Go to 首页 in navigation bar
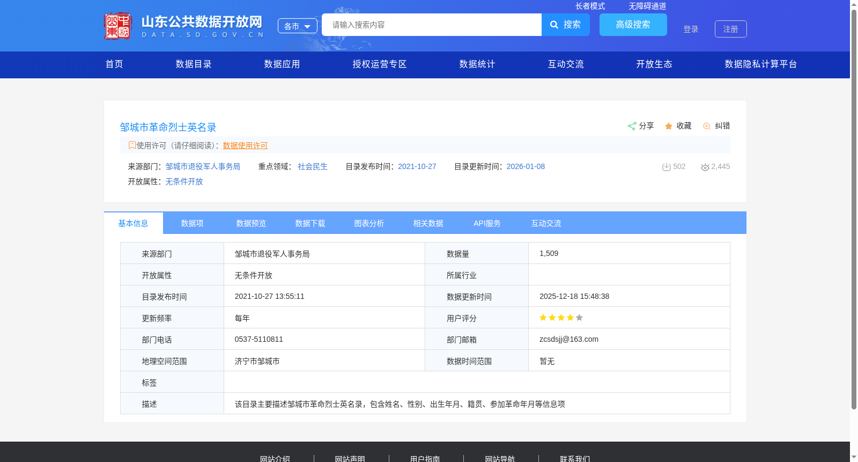The width and height of the screenshot is (858, 462). coord(114,64)
